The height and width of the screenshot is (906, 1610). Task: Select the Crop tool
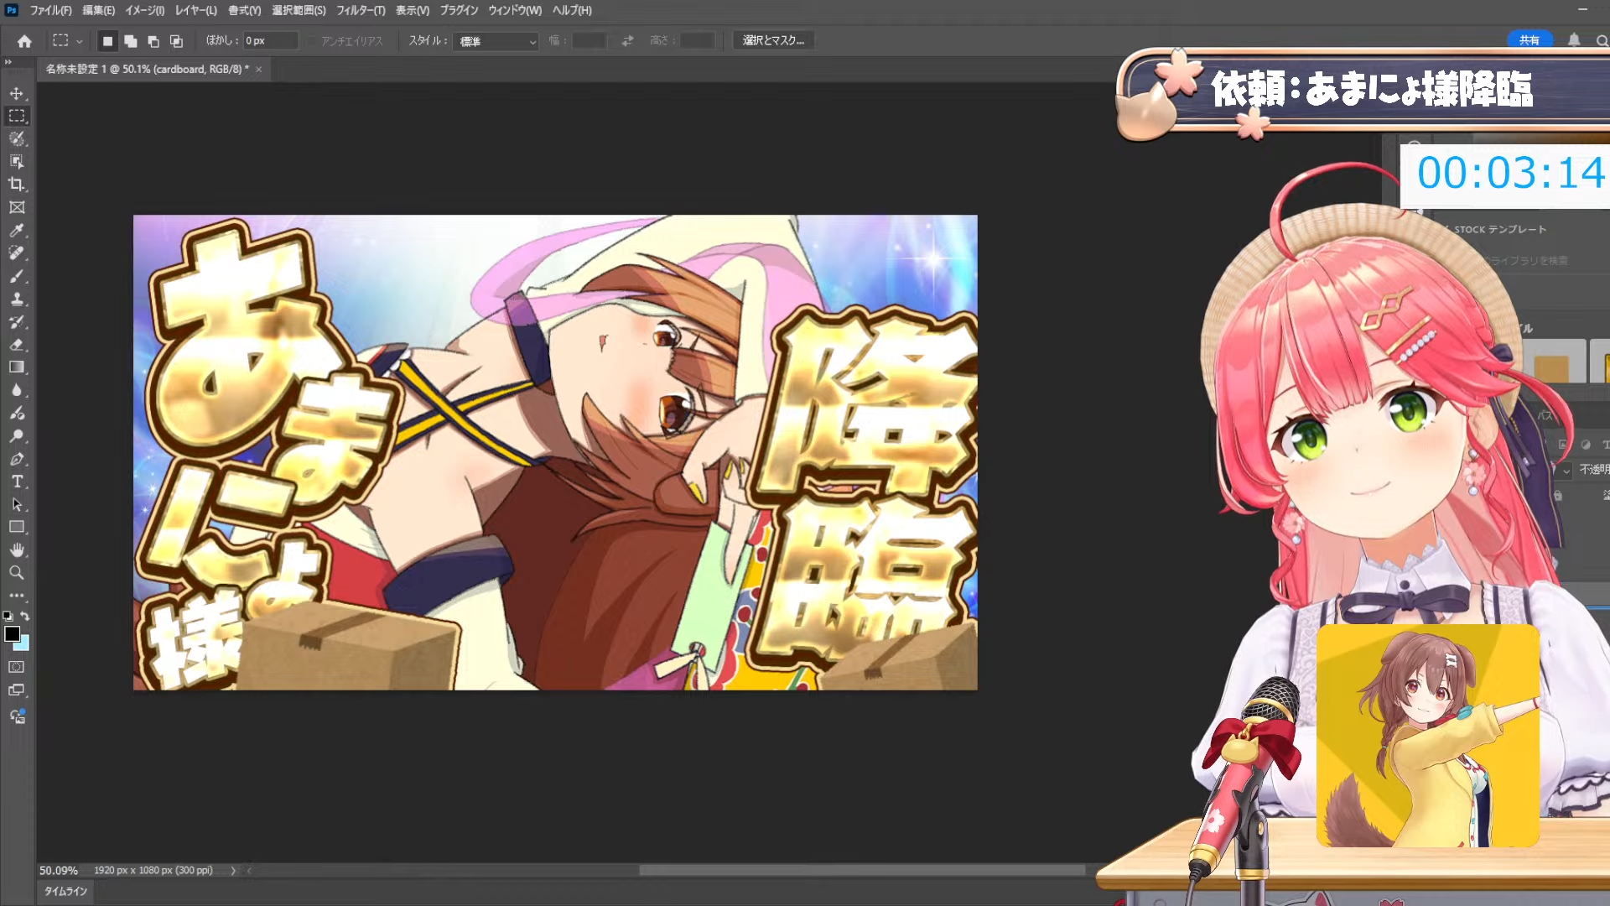(x=17, y=184)
